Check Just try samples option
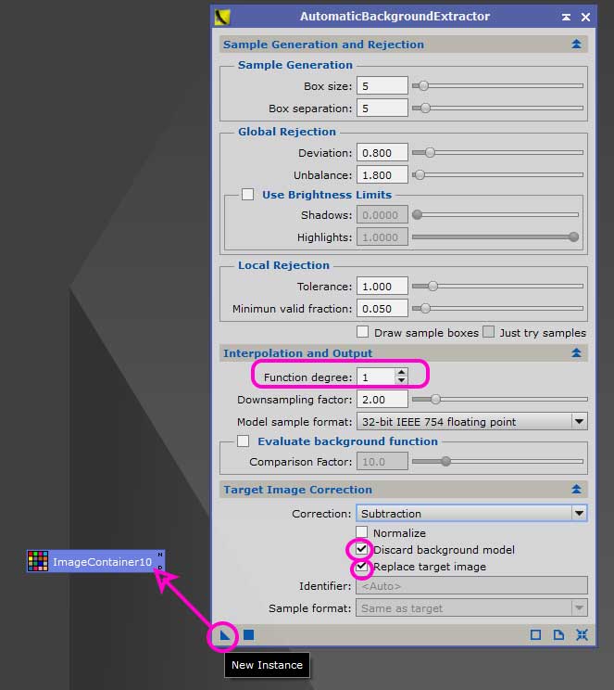614x690 pixels. point(488,332)
